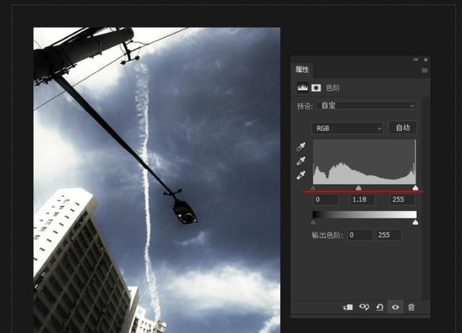The image size is (462, 333).
Task: Open the RGB channel dropdown
Action: pyautogui.click(x=347, y=128)
